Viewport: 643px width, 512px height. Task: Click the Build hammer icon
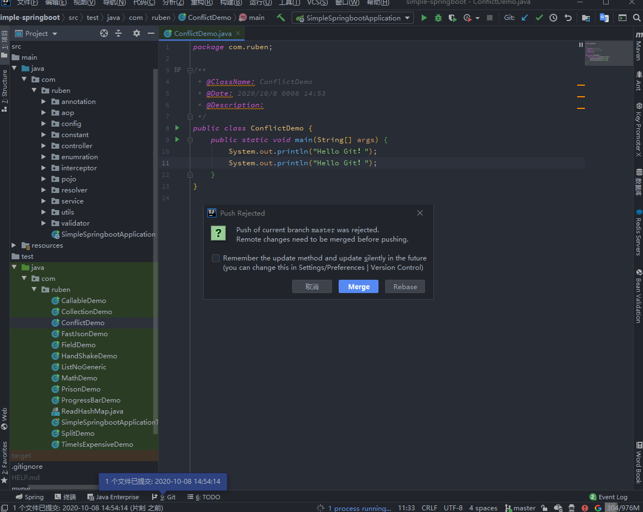pos(281,18)
